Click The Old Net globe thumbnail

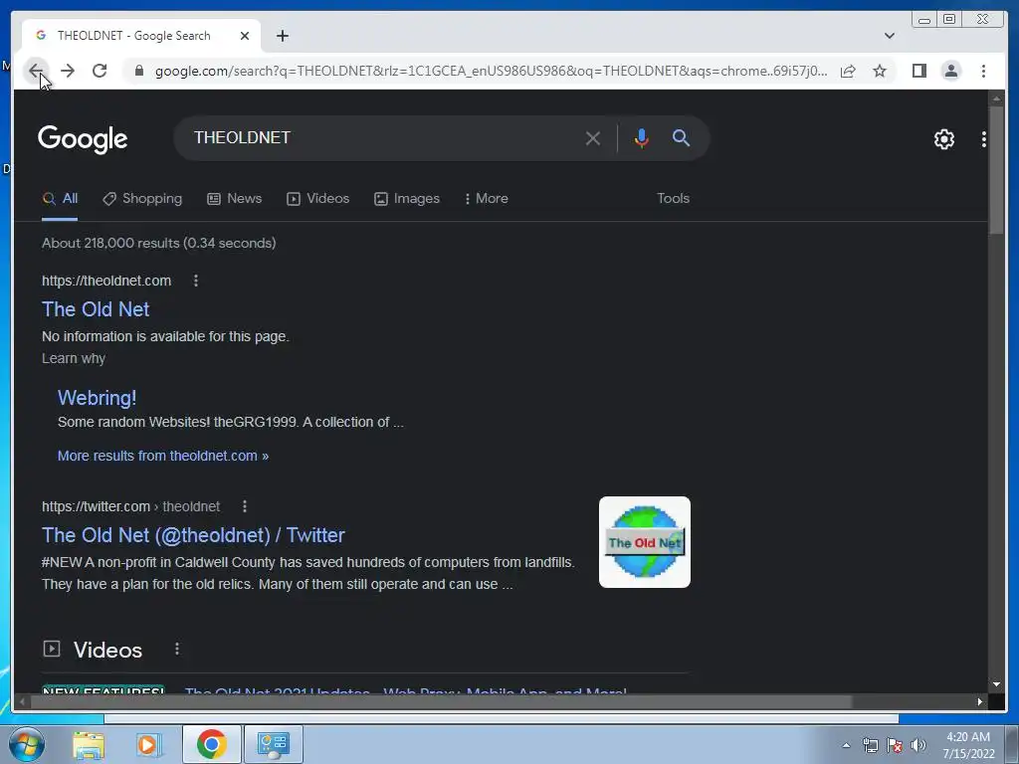coord(644,542)
